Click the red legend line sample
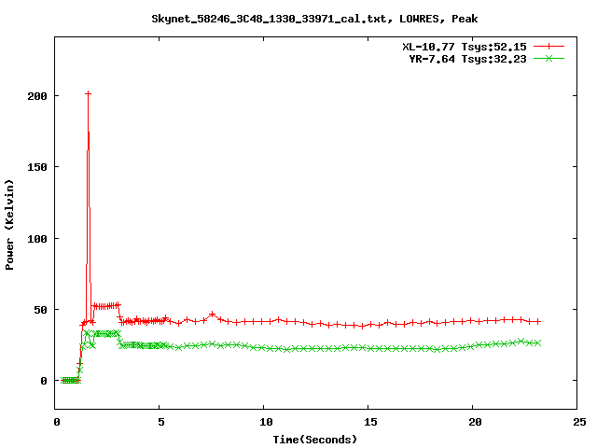This screenshot has height=448, width=597. tap(548, 47)
